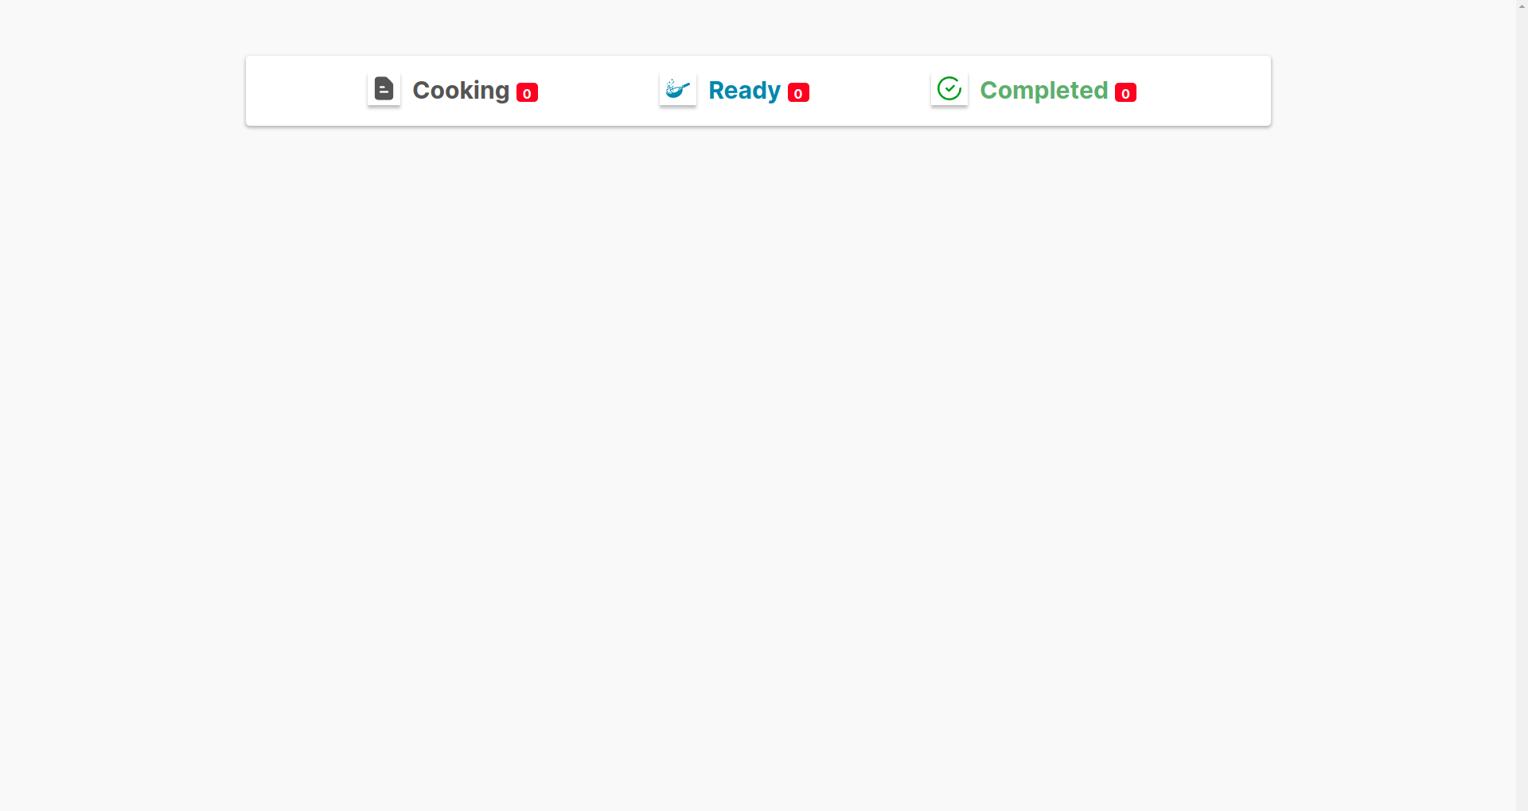This screenshot has width=1528, height=811.
Task: Click the red count badge next to Completed
Action: point(1125,92)
